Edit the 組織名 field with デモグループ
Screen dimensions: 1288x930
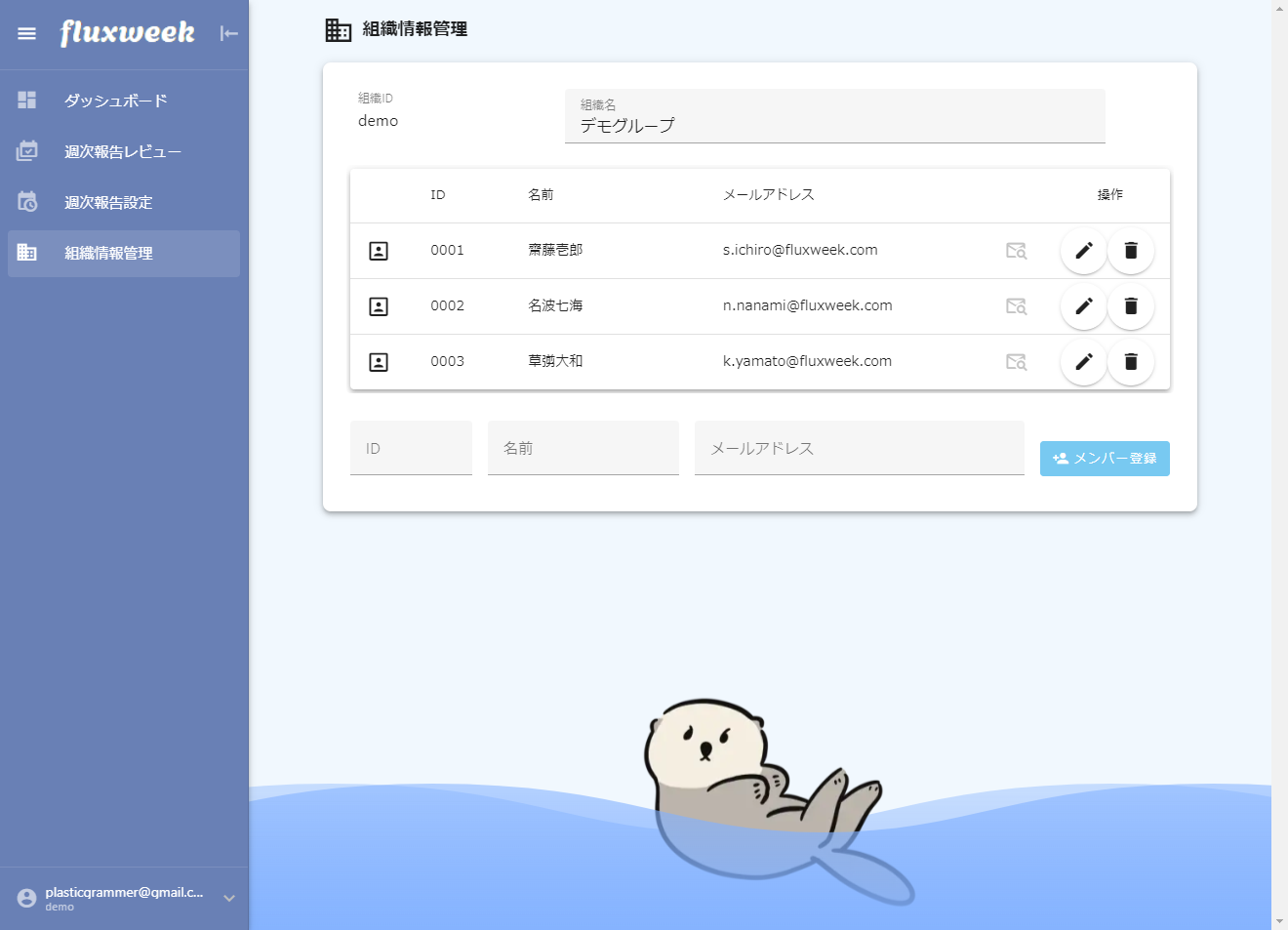click(835, 116)
